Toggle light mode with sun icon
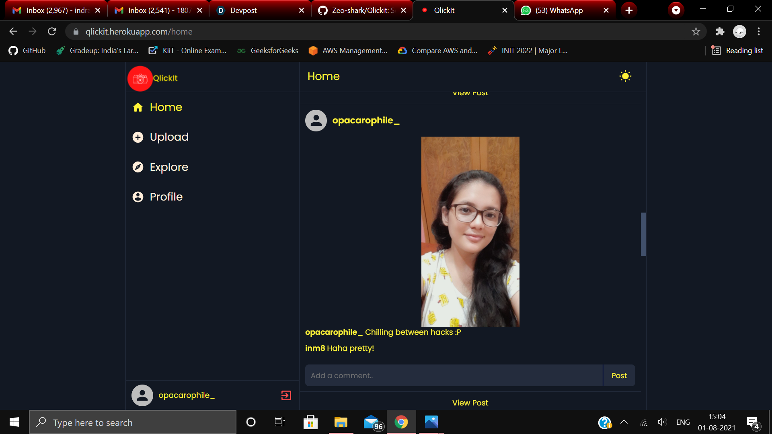Image resolution: width=772 pixels, height=434 pixels. click(625, 76)
